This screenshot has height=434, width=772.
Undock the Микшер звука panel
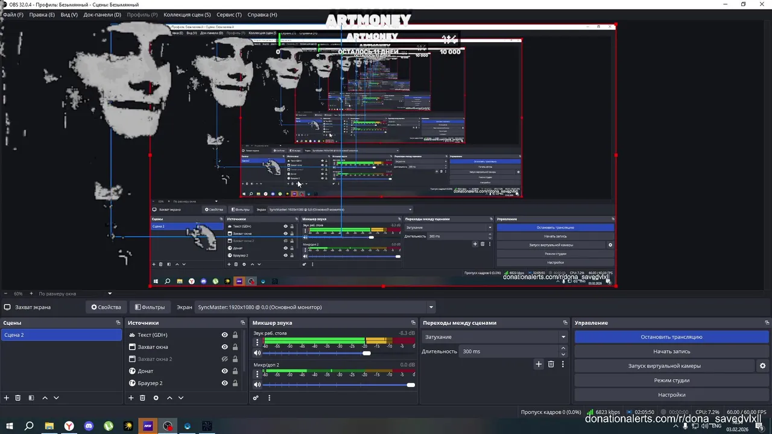[x=413, y=323]
